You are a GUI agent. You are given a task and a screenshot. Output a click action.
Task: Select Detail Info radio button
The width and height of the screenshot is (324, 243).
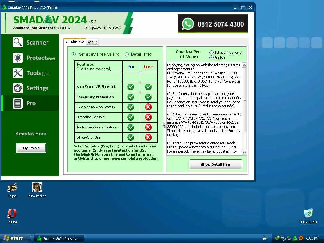(x=127, y=54)
